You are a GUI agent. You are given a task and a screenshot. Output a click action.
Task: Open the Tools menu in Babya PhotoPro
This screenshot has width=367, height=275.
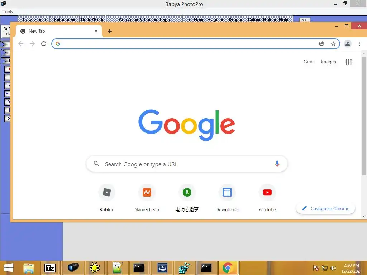pyautogui.click(x=8, y=12)
